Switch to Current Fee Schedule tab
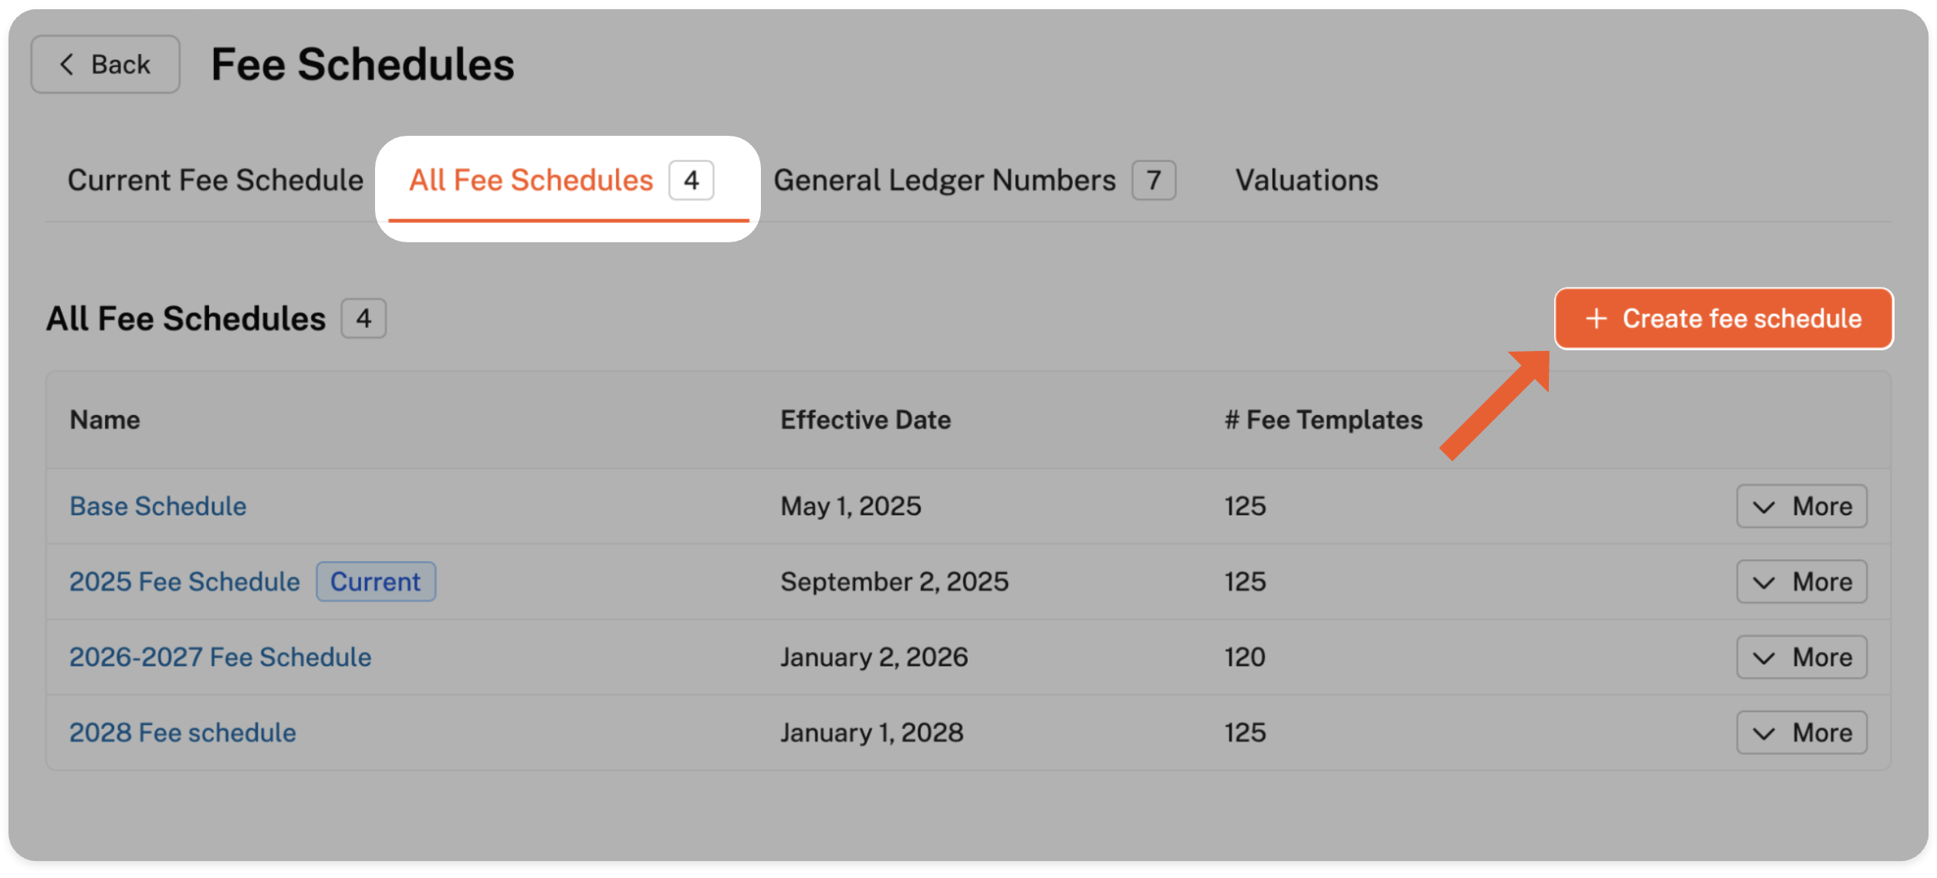 tap(215, 181)
